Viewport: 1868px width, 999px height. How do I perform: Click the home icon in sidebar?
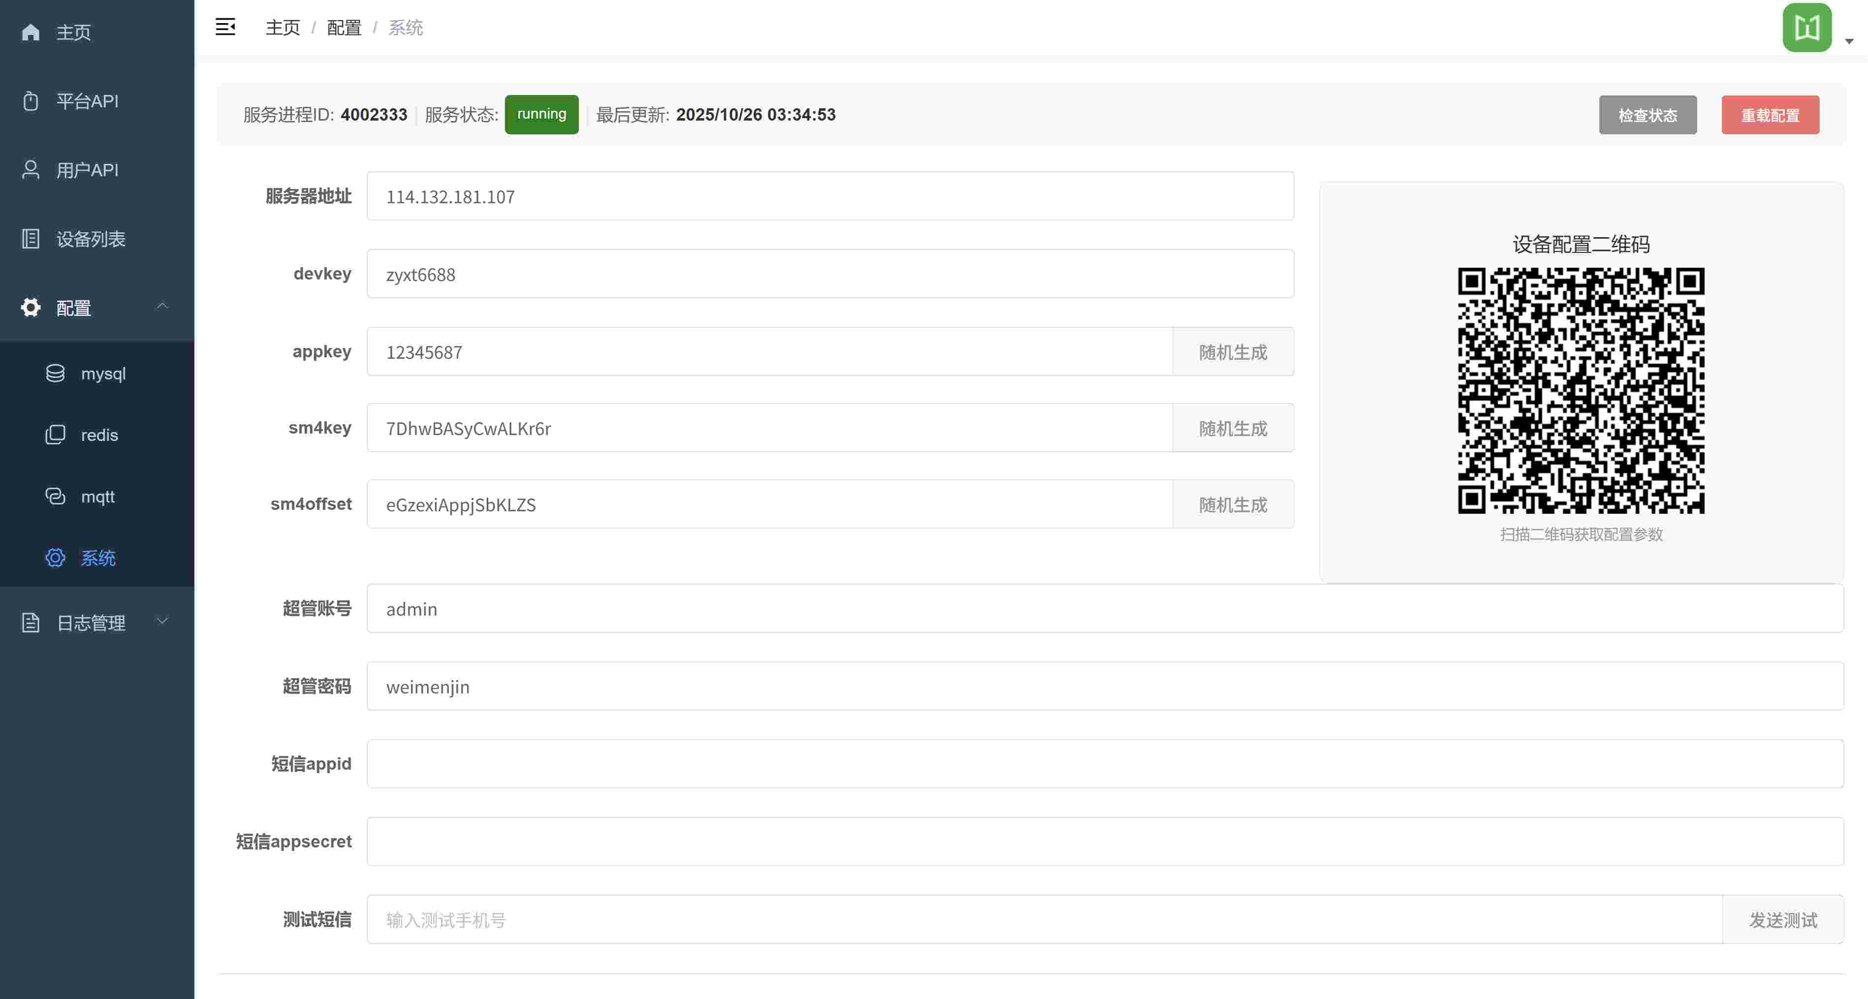click(x=31, y=32)
